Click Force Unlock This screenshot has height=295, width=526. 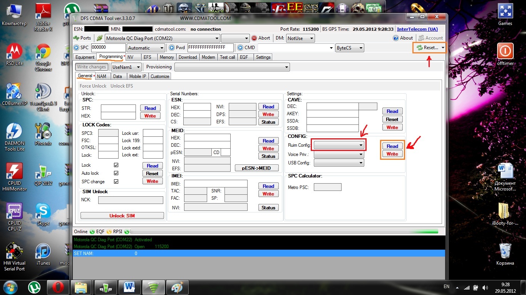click(93, 86)
